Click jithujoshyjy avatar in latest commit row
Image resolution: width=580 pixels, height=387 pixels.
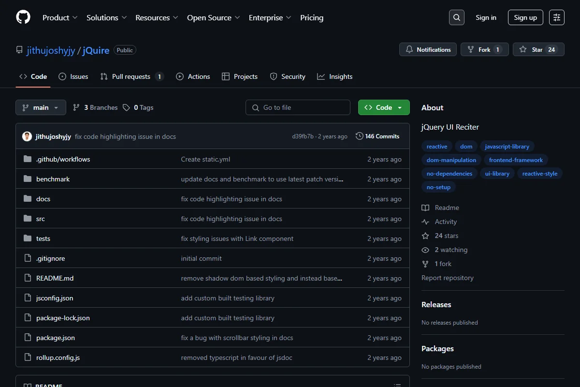(27, 136)
